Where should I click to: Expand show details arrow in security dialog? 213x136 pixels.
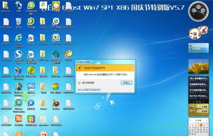[79, 83]
